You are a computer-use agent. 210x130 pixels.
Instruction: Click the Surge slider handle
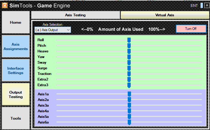click(129, 68)
